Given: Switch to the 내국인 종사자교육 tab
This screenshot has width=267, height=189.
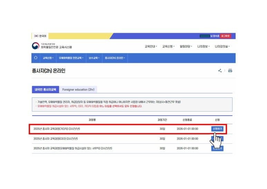Looking at the screenshot, I should click(45, 89).
